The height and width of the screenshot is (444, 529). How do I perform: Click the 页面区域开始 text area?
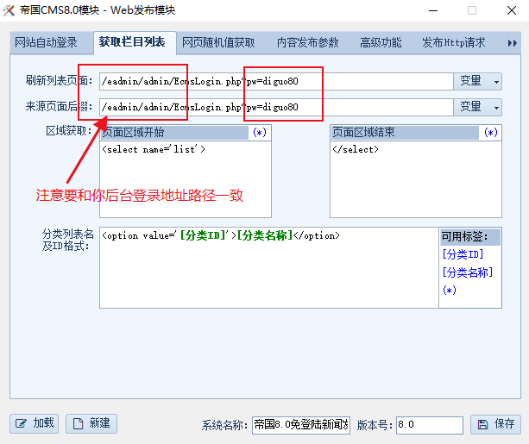(186, 179)
